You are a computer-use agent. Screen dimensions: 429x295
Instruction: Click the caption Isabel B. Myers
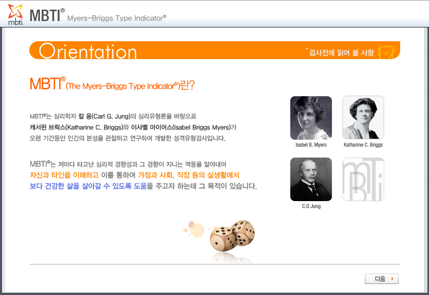click(x=311, y=145)
